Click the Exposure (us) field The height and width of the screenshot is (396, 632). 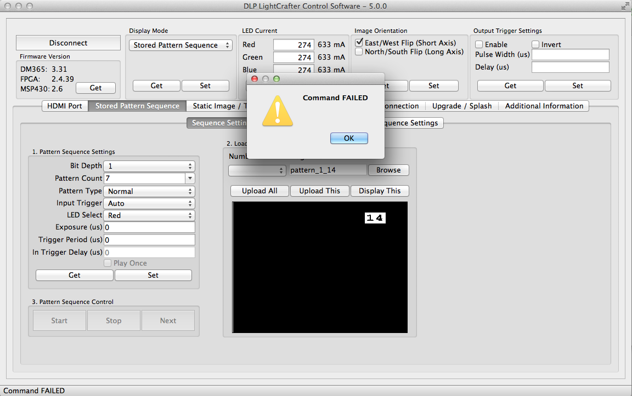tap(150, 227)
